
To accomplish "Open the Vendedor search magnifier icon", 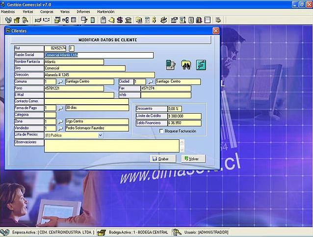I will click(60, 128).
